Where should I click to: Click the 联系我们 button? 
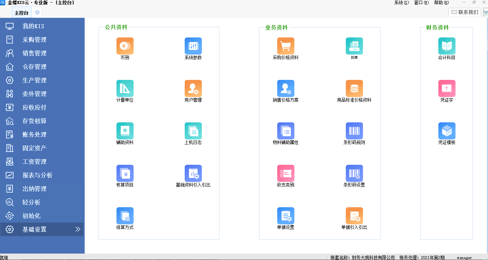coord(465,12)
